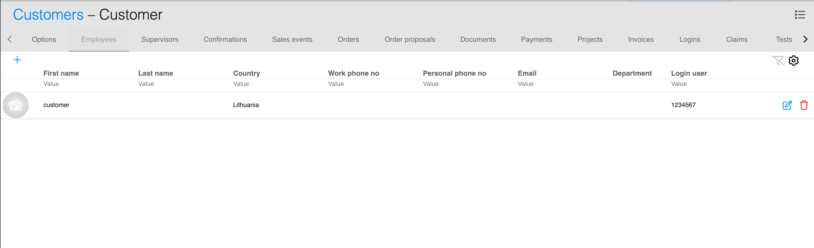Image resolution: width=814 pixels, height=248 pixels.
Task: Switch to the Options tab
Action: click(44, 39)
